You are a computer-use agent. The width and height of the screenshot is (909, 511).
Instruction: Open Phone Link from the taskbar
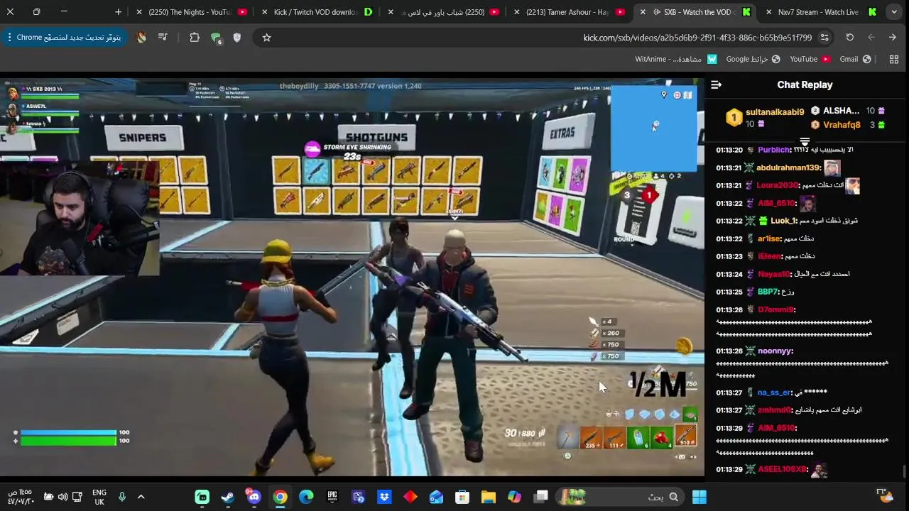pyautogui.click(x=358, y=497)
